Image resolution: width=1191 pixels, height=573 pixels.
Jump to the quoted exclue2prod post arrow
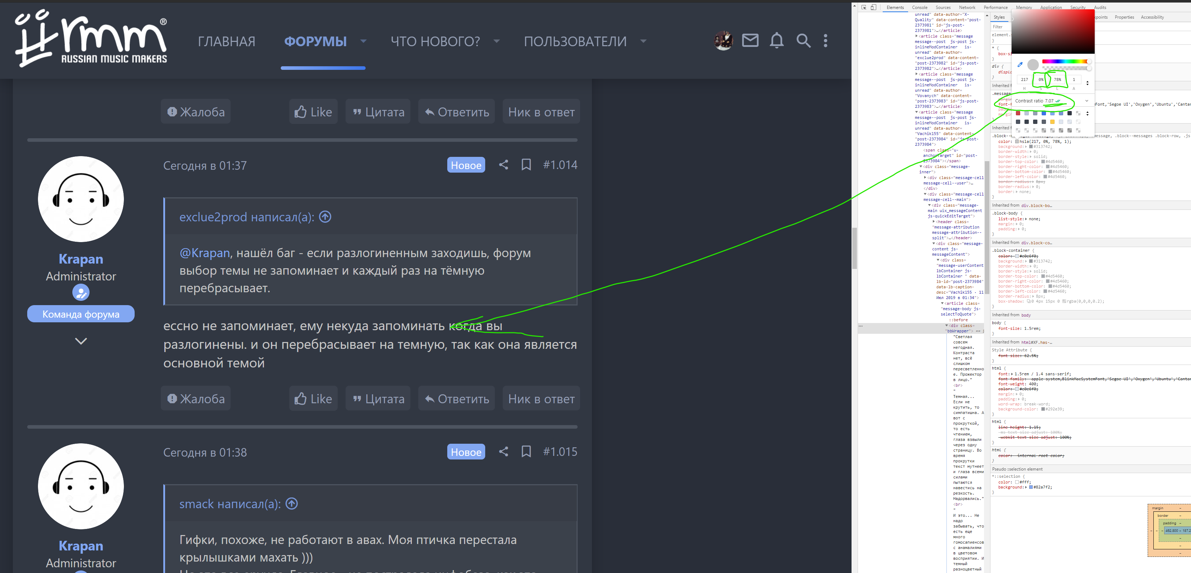tap(326, 216)
